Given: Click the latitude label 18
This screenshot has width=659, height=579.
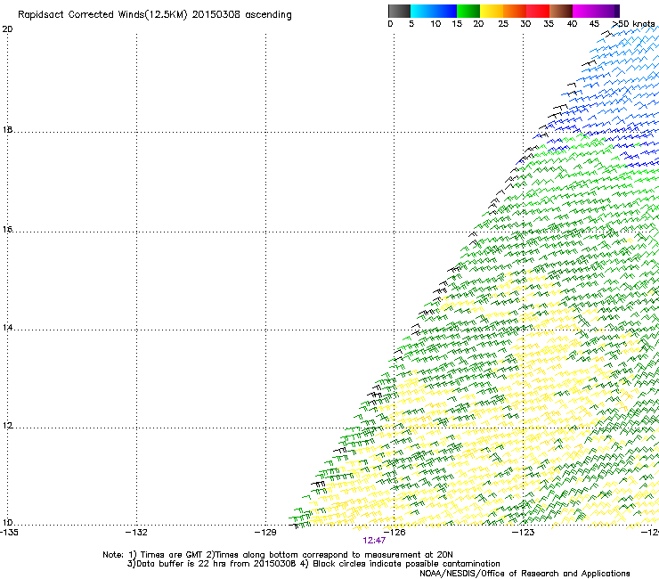Looking at the screenshot, I should click(x=7, y=130).
